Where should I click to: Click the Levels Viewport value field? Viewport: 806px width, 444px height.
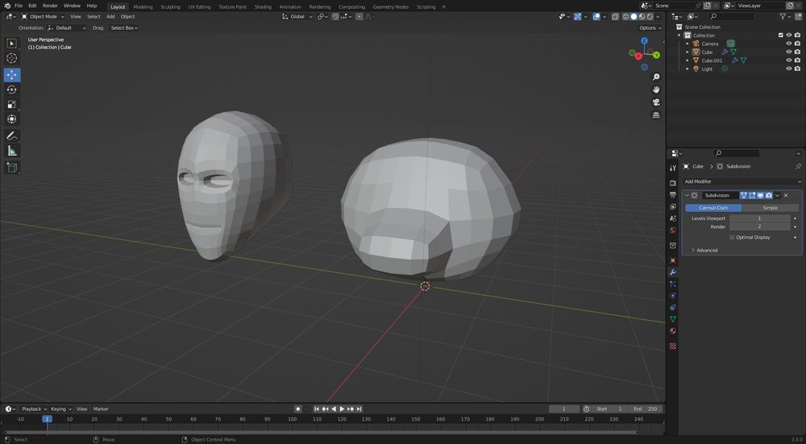[x=759, y=218]
